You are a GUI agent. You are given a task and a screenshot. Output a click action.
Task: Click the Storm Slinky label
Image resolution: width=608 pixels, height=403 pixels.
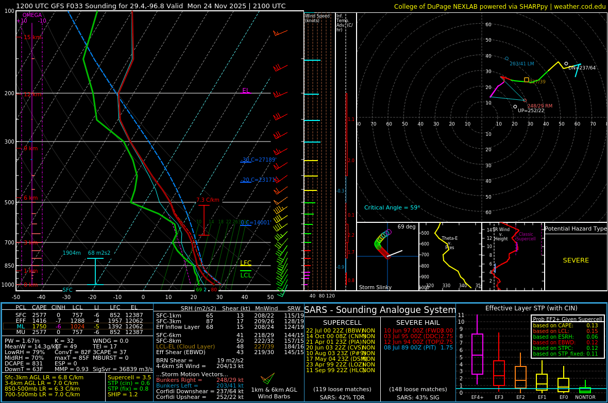(x=375, y=287)
